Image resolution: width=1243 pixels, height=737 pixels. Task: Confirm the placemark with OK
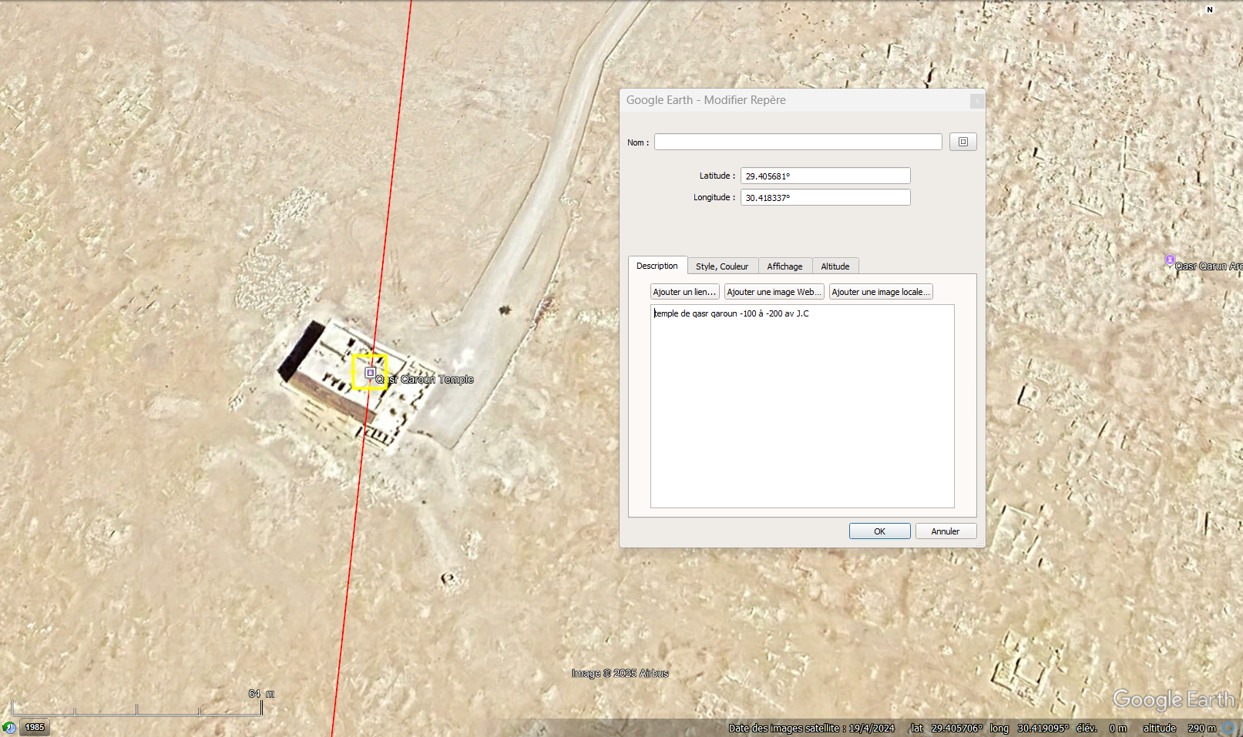879,531
